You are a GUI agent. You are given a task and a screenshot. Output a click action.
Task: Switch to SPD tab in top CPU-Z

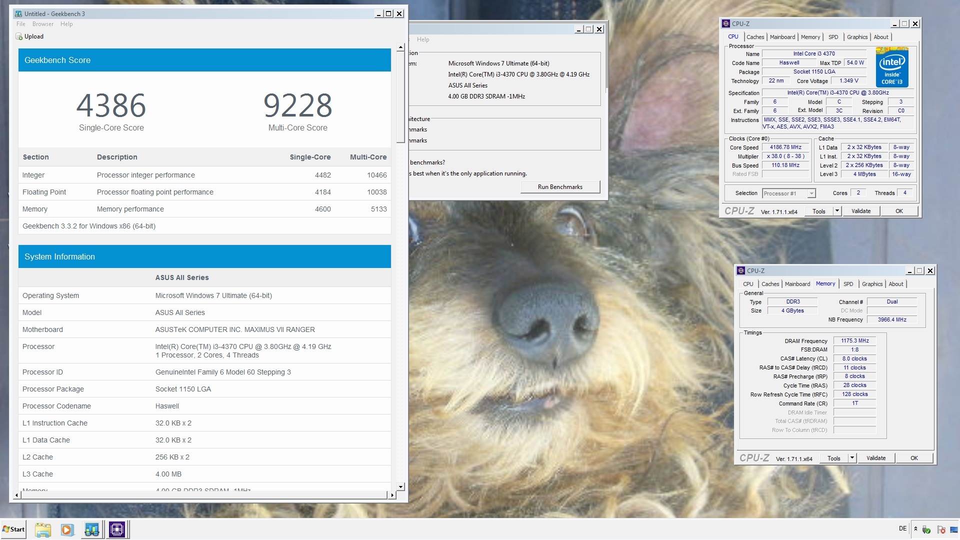coord(833,37)
